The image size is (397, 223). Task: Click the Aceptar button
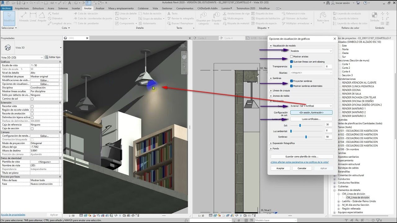coord(280,168)
